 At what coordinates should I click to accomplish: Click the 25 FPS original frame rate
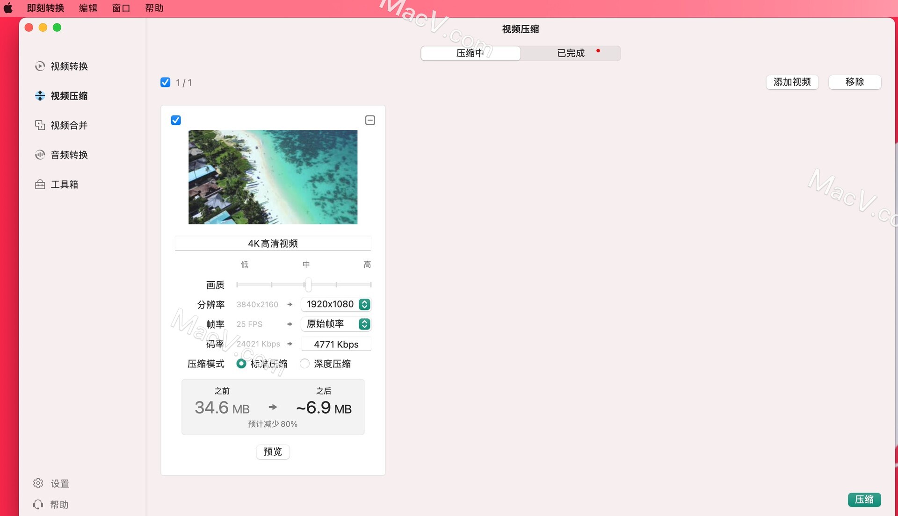click(249, 324)
